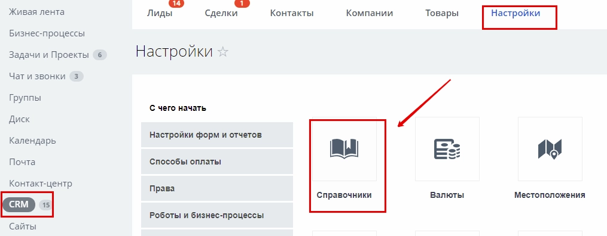Open Живая лента in sidebar

[x=36, y=12]
